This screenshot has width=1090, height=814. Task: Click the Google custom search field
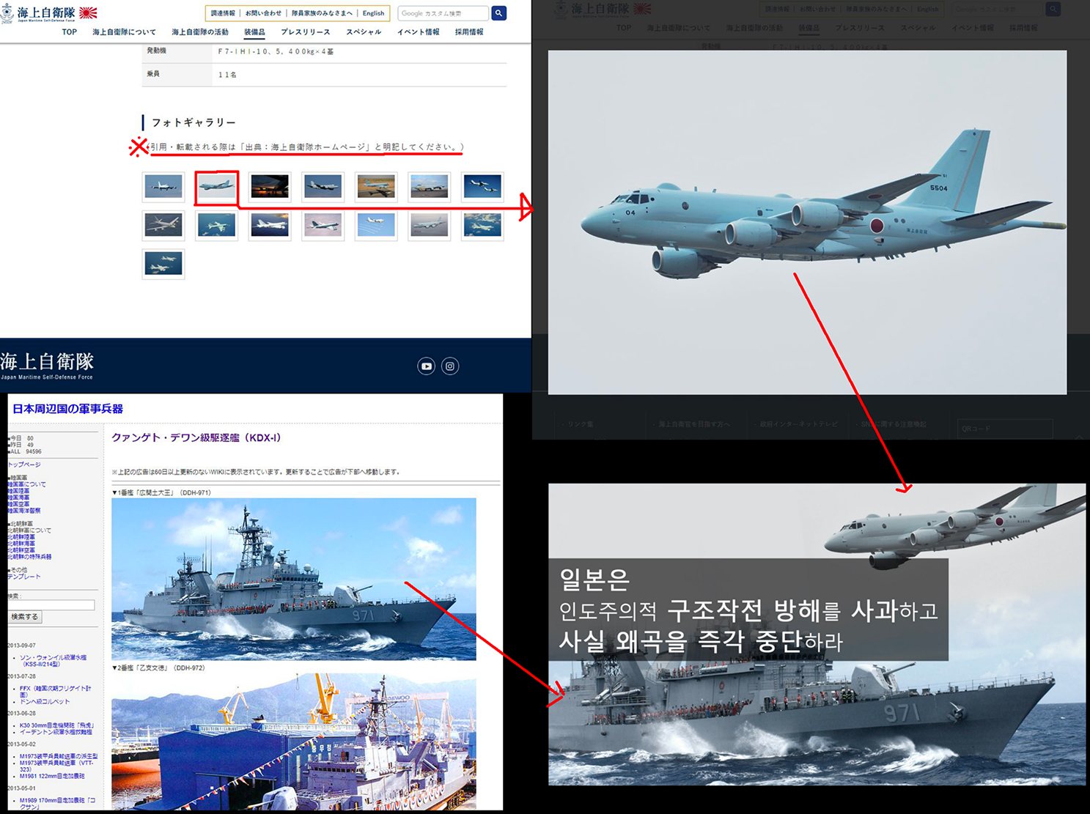pos(442,13)
